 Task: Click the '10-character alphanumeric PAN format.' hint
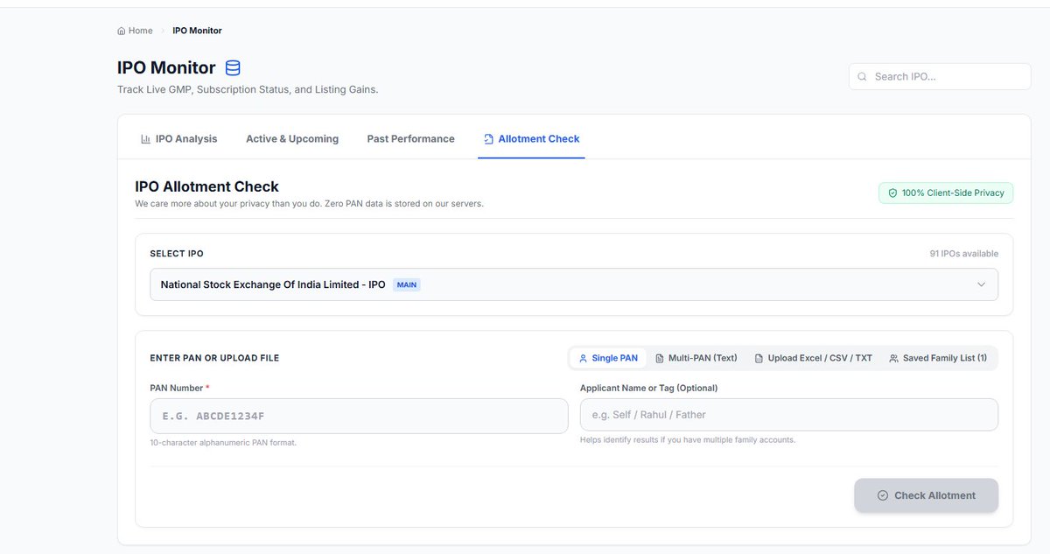pyautogui.click(x=224, y=443)
